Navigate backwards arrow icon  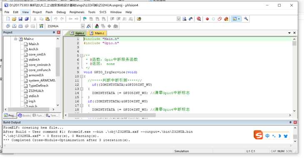click(x=70, y=19)
